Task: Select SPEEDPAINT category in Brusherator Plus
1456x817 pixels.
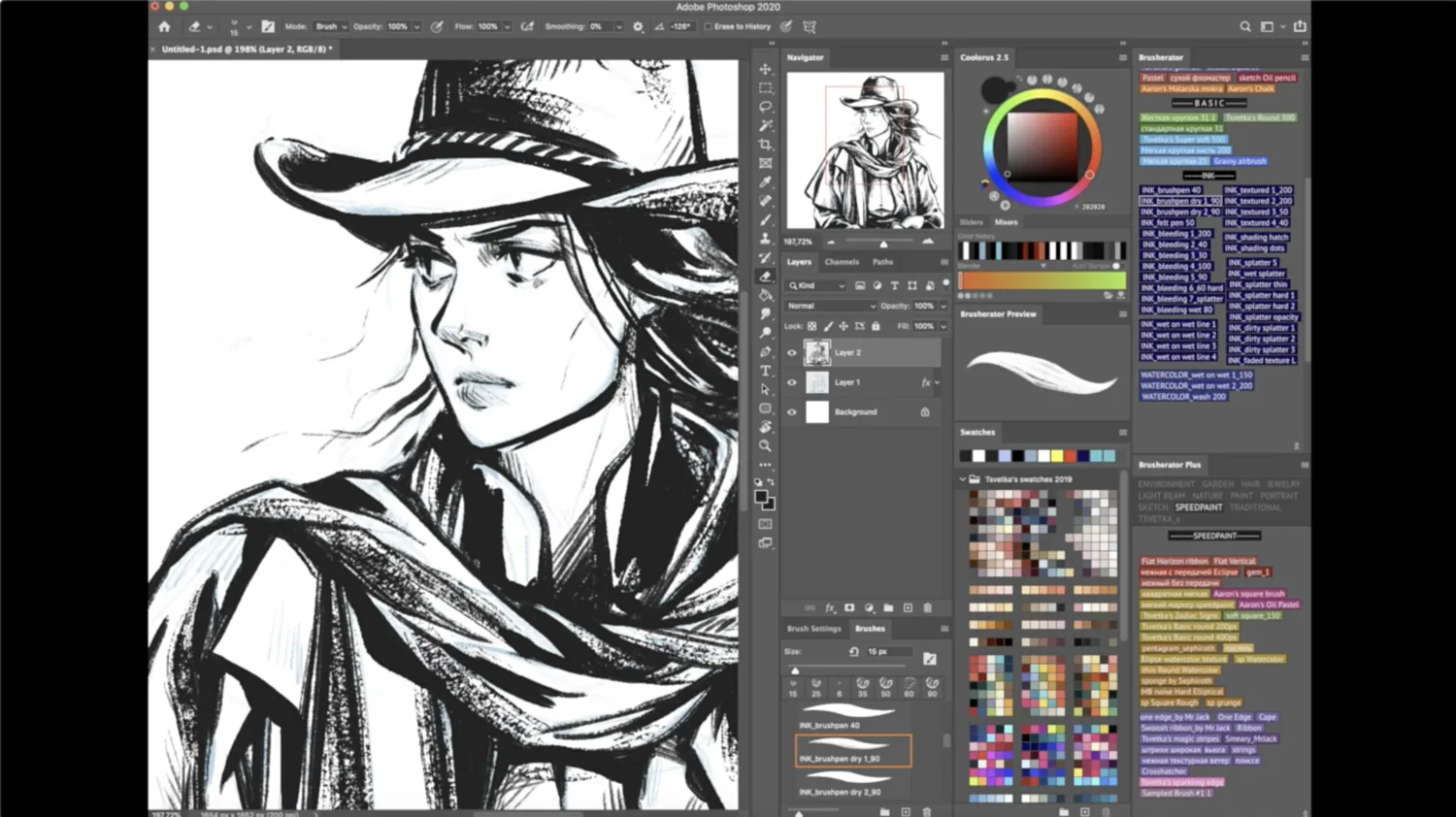Action: tap(1199, 507)
